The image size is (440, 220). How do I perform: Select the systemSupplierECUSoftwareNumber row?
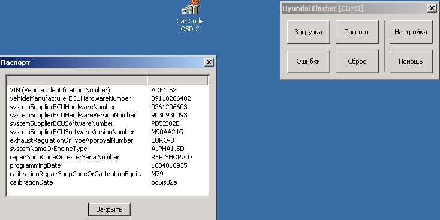pyautogui.click(x=108, y=123)
